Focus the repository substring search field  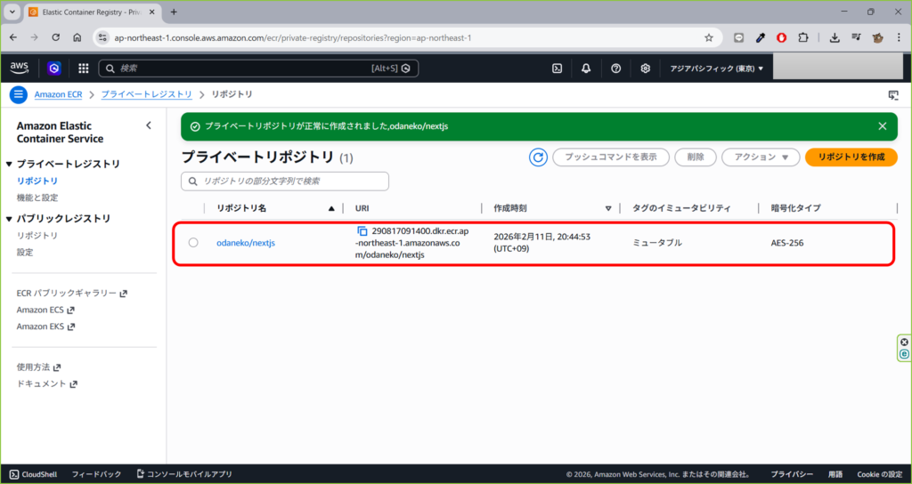tap(285, 181)
